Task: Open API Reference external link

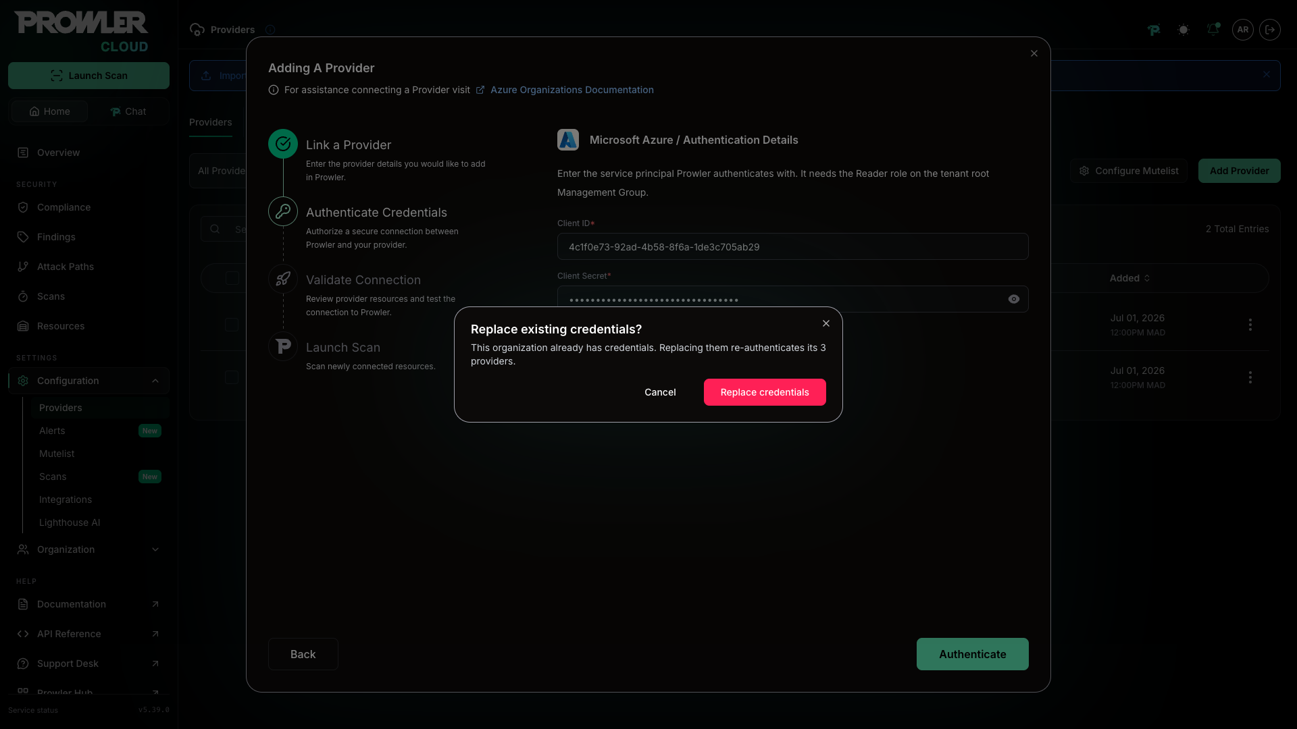Action: click(88, 634)
